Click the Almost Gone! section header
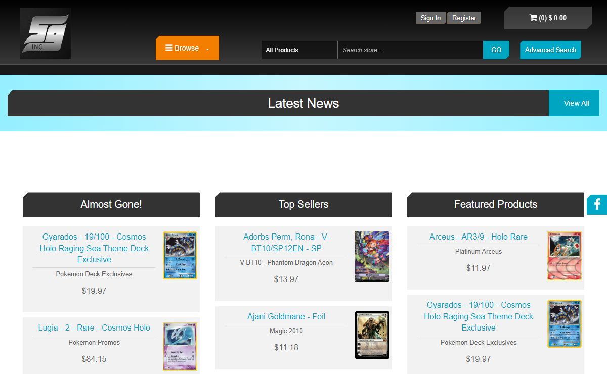 pyautogui.click(x=111, y=204)
